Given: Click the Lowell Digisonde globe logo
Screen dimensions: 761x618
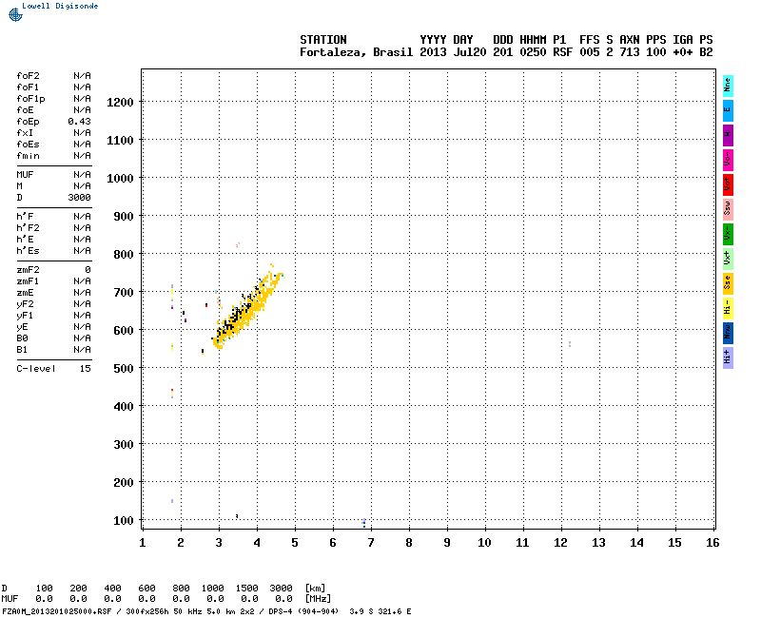Looking at the screenshot, I should pyautogui.click(x=15, y=14).
